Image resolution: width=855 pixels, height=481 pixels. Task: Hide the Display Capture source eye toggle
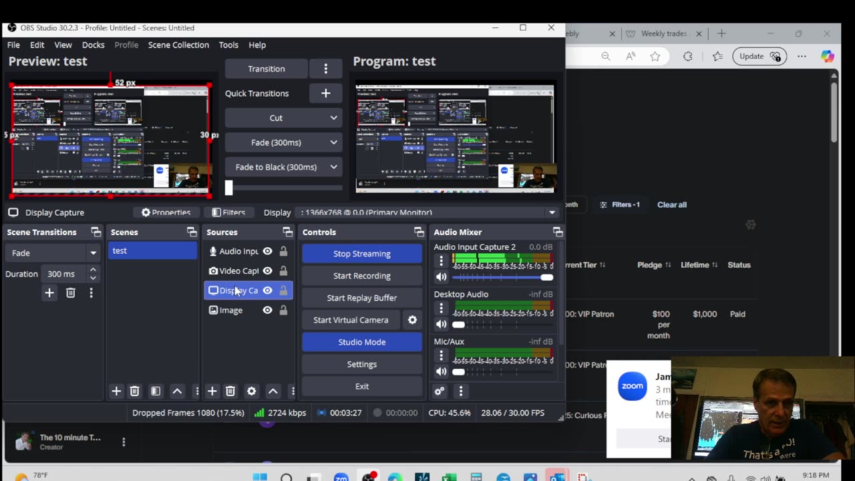[268, 291]
